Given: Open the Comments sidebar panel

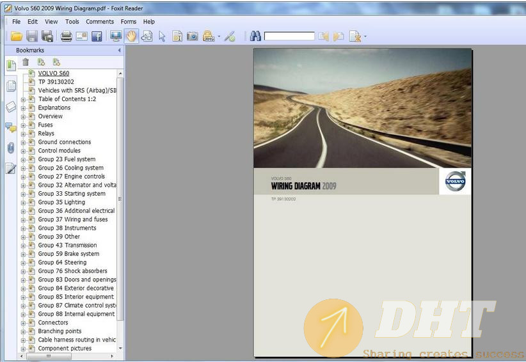Looking at the screenshot, I should coord(11,127).
